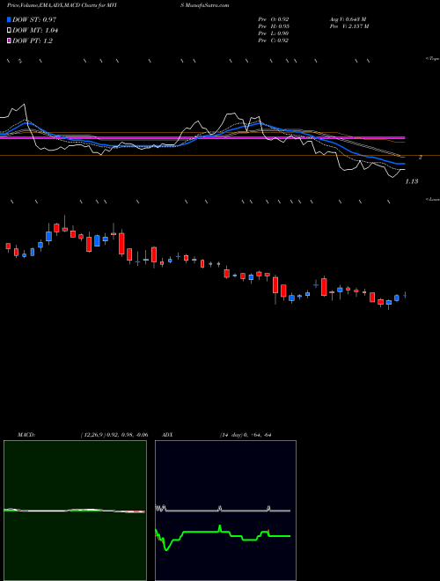Screen dimensions: 440x581
Task: Click MACD values '(12,26,9) 0.92, 0.98, -0.06'
Action: (x=114, y=435)
